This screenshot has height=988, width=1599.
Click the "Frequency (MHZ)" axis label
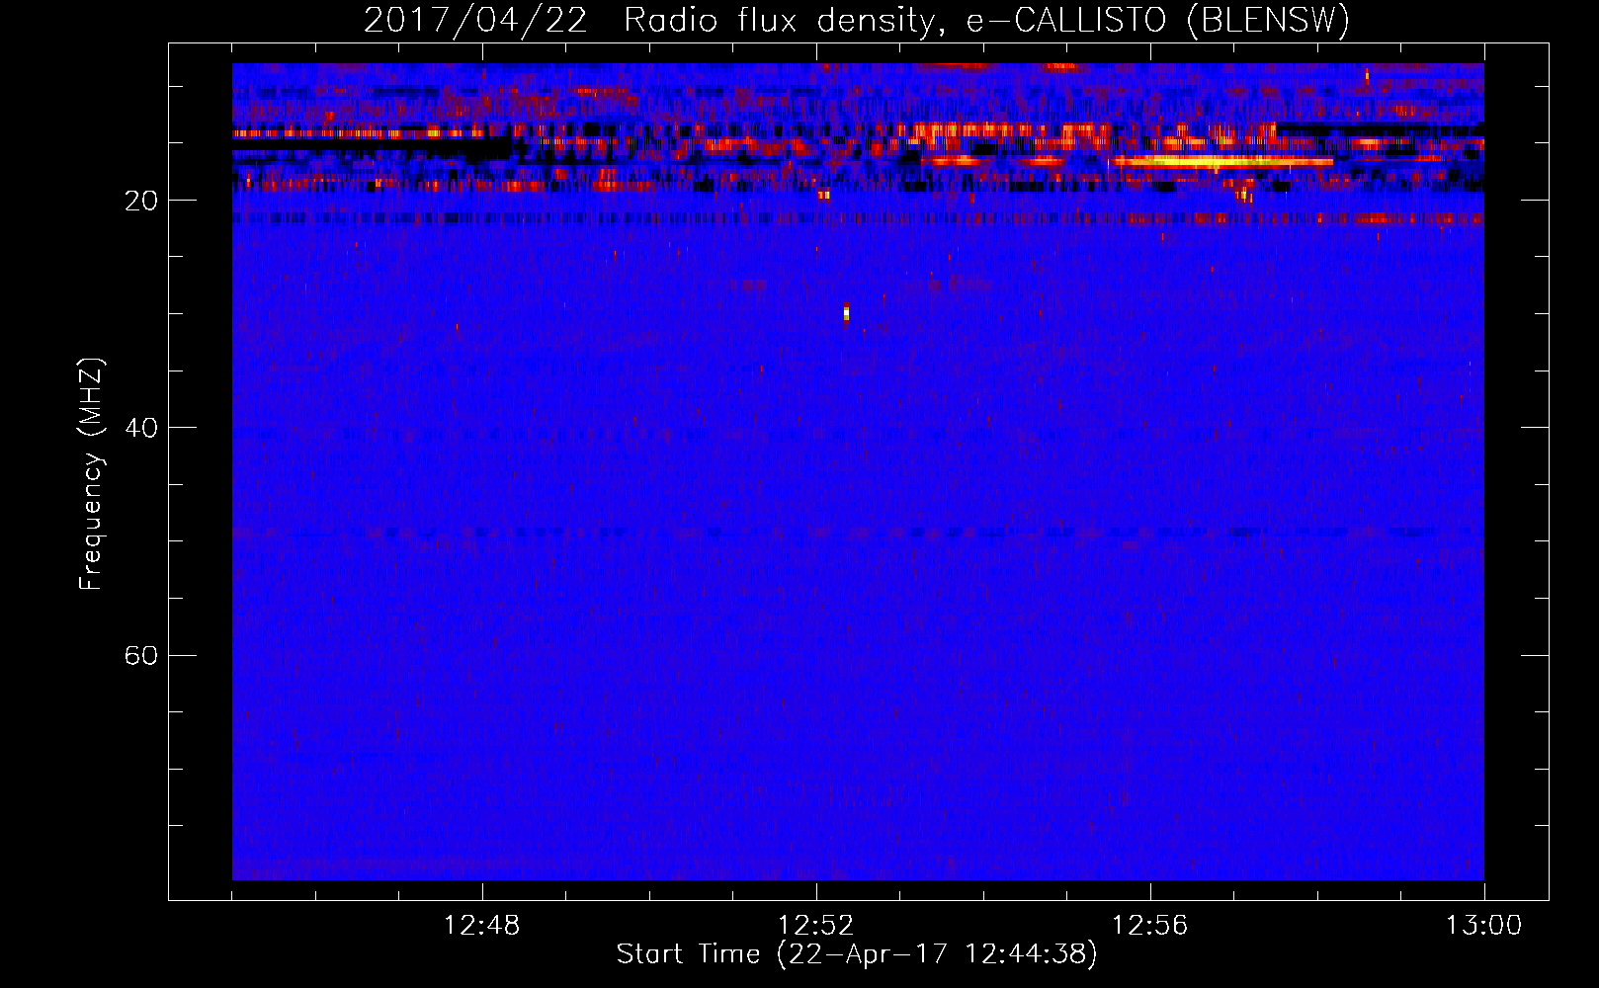(91, 474)
